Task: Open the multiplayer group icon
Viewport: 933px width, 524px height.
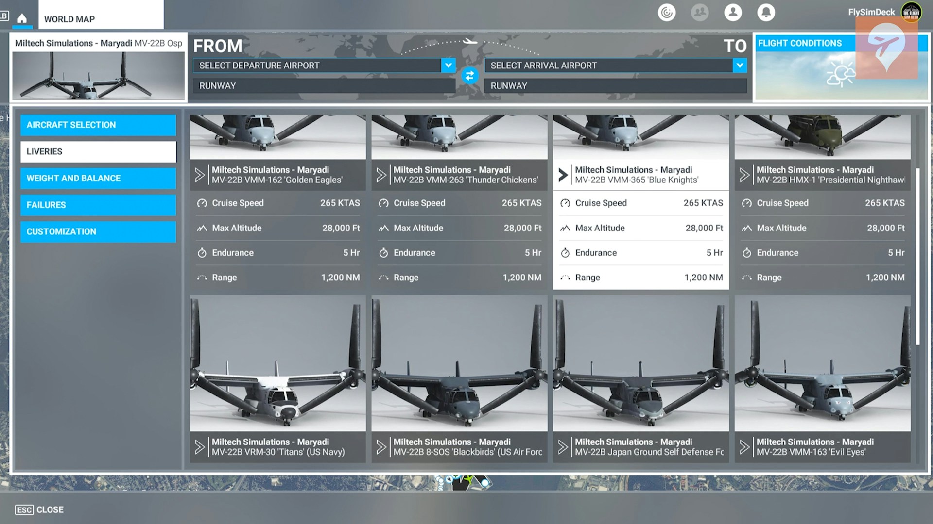Action: 700,12
